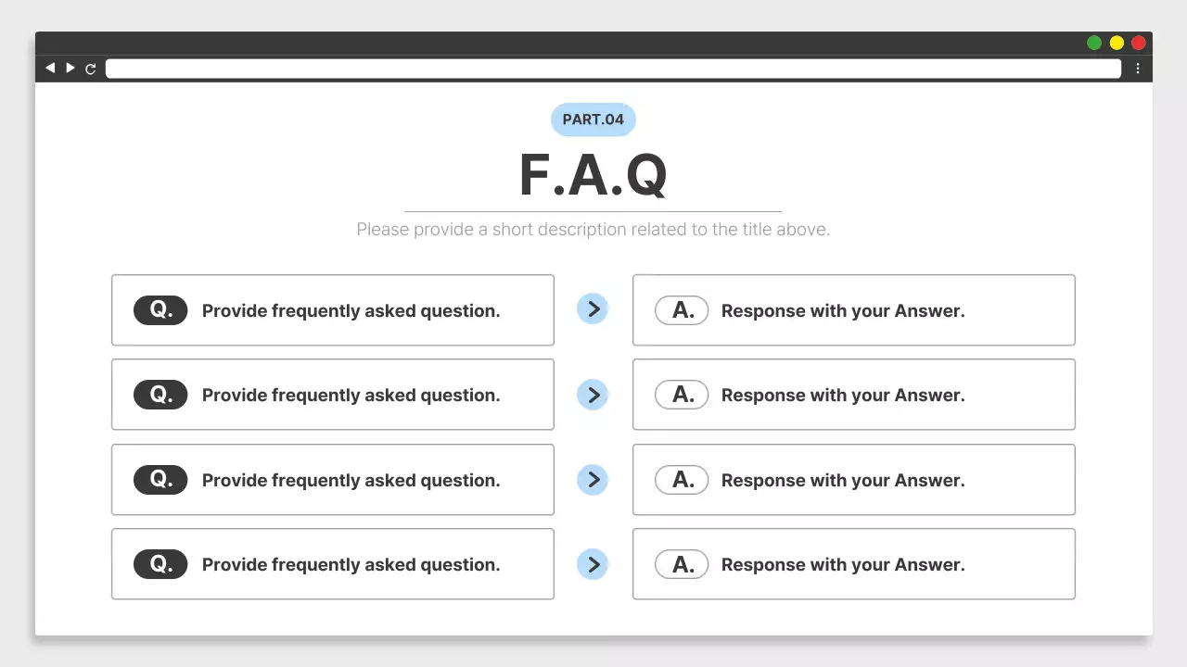Screen dimensions: 1187x667
Task: Click the F.A.Q title heading
Action: (x=593, y=175)
